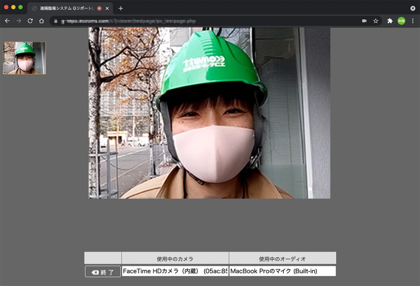The height and width of the screenshot is (286, 420).
Task: Click the green fullscreen window button
Action: [x=21, y=7]
